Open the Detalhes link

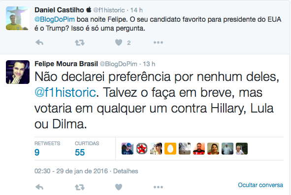126,171
